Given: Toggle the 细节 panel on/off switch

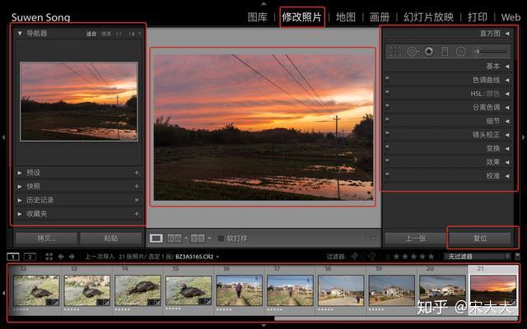Looking at the screenshot, I should [x=386, y=120].
